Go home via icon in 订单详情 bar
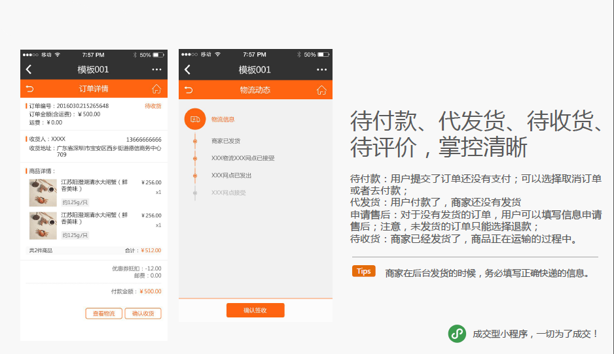Image resolution: width=614 pixels, height=354 pixels. coord(156,89)
